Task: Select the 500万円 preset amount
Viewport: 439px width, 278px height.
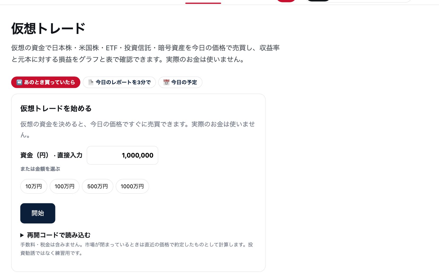Action: 98,186
